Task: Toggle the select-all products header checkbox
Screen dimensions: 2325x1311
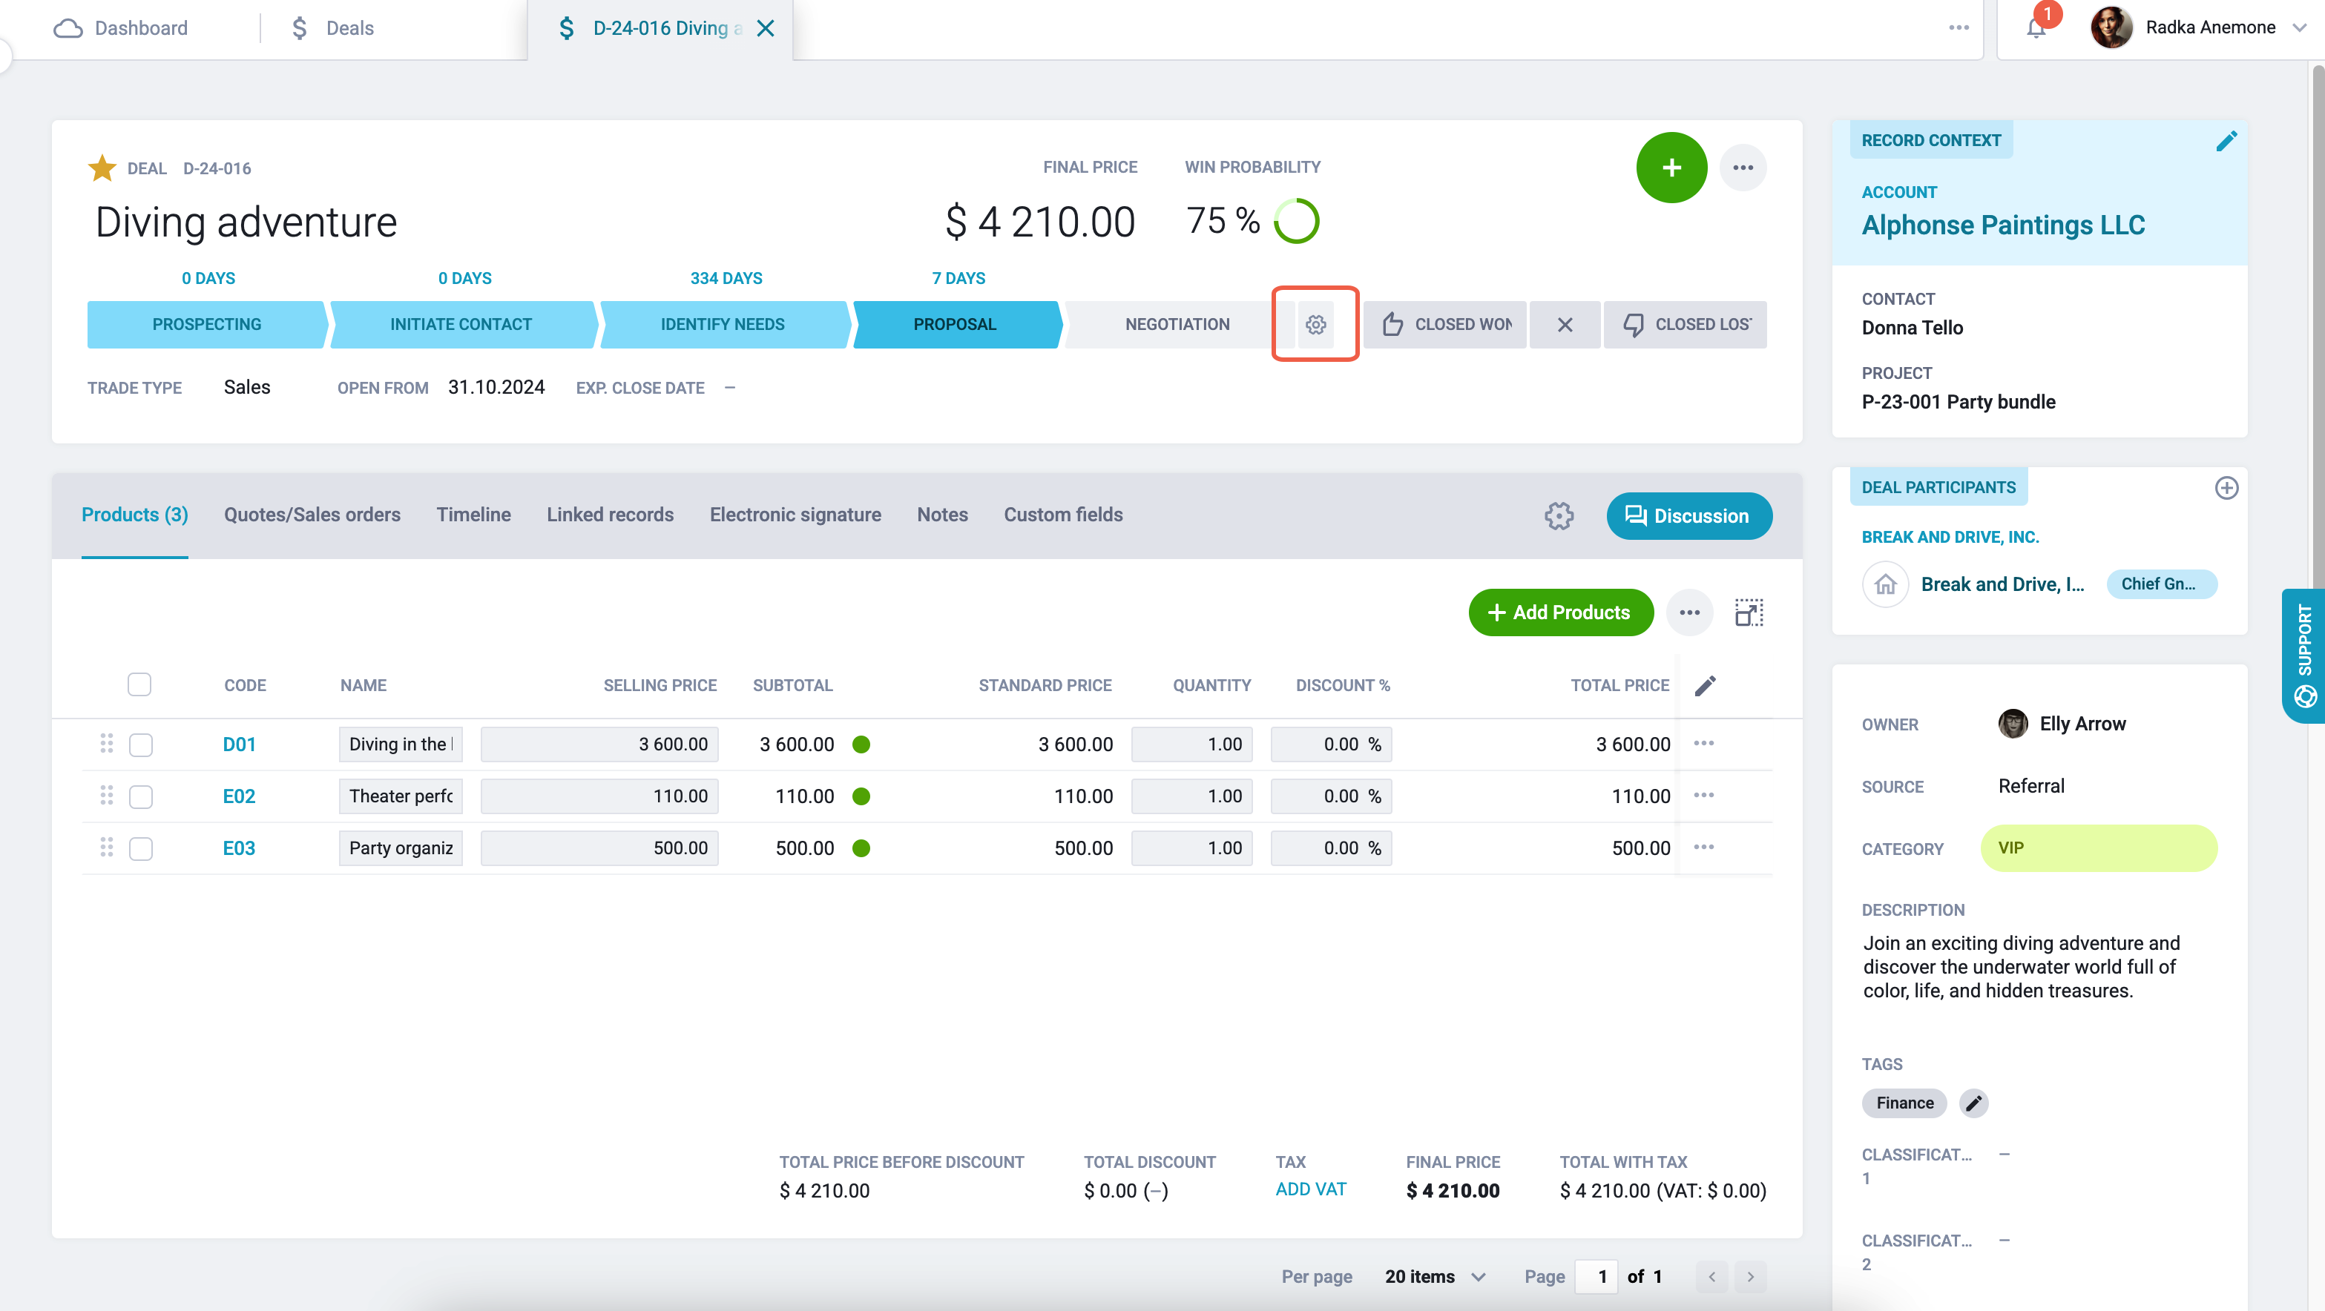Action: [139, 685]
